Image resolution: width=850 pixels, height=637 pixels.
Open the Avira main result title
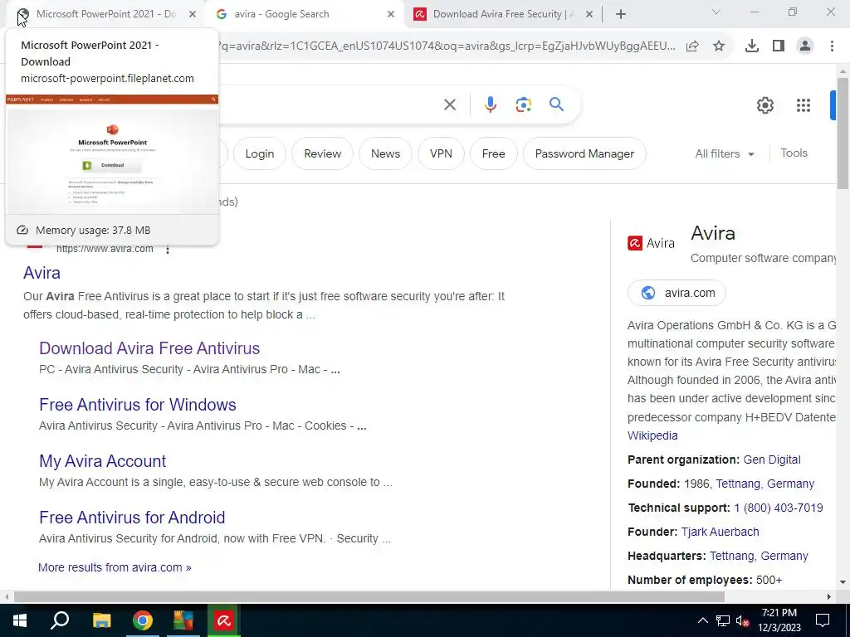point(42,273)
